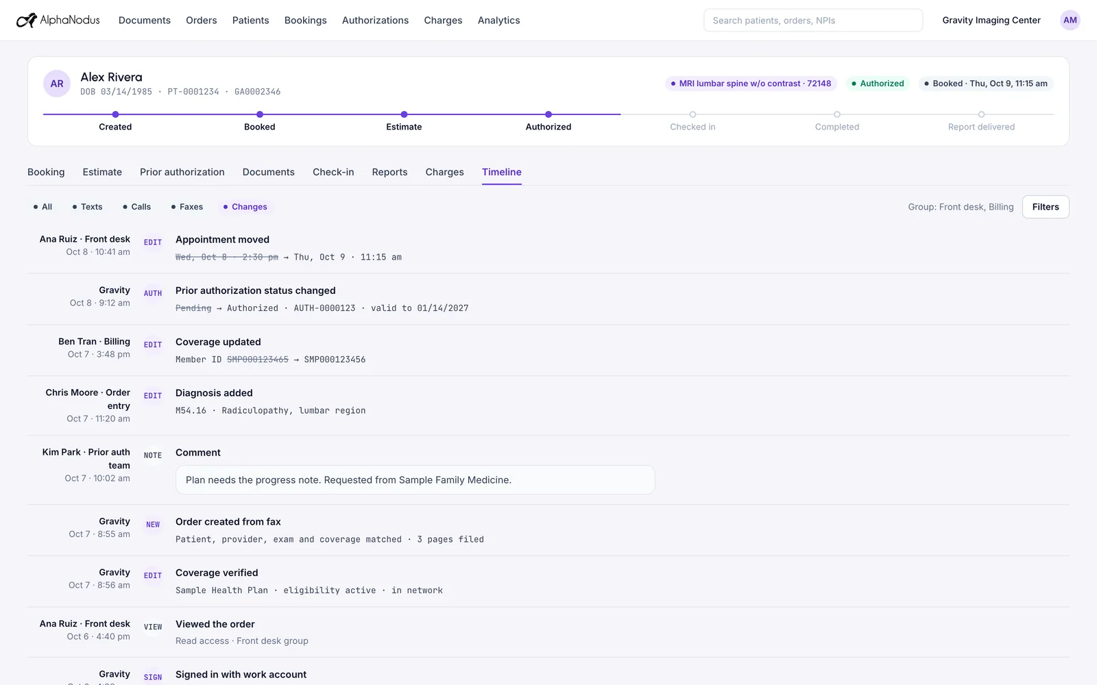
Task: Click EDIT badge on Diagnosis added row
Action: pos(153,396)
